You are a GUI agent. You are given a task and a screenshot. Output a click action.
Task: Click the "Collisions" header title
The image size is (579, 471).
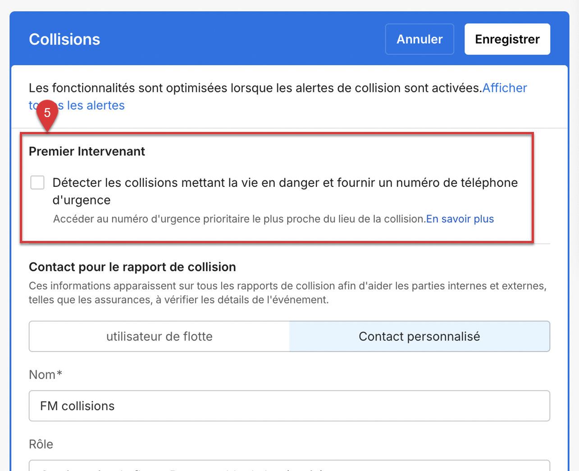[64, 40]
